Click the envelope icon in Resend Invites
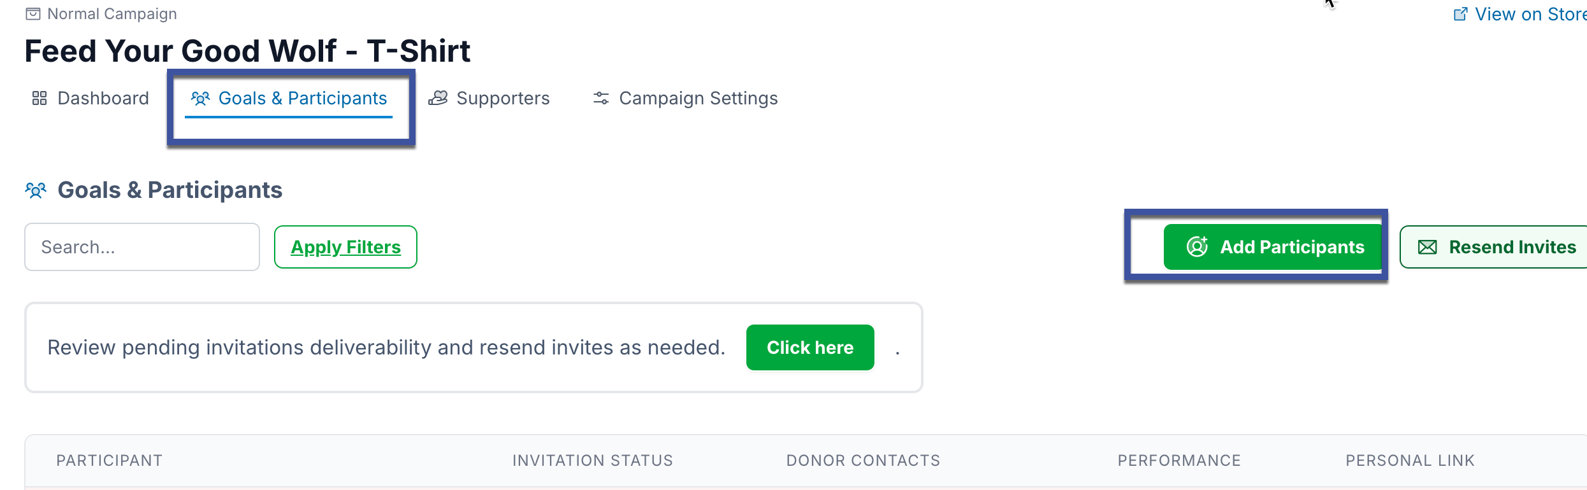The height and width of the screenshot is (490, 1587). (1427, 247)
